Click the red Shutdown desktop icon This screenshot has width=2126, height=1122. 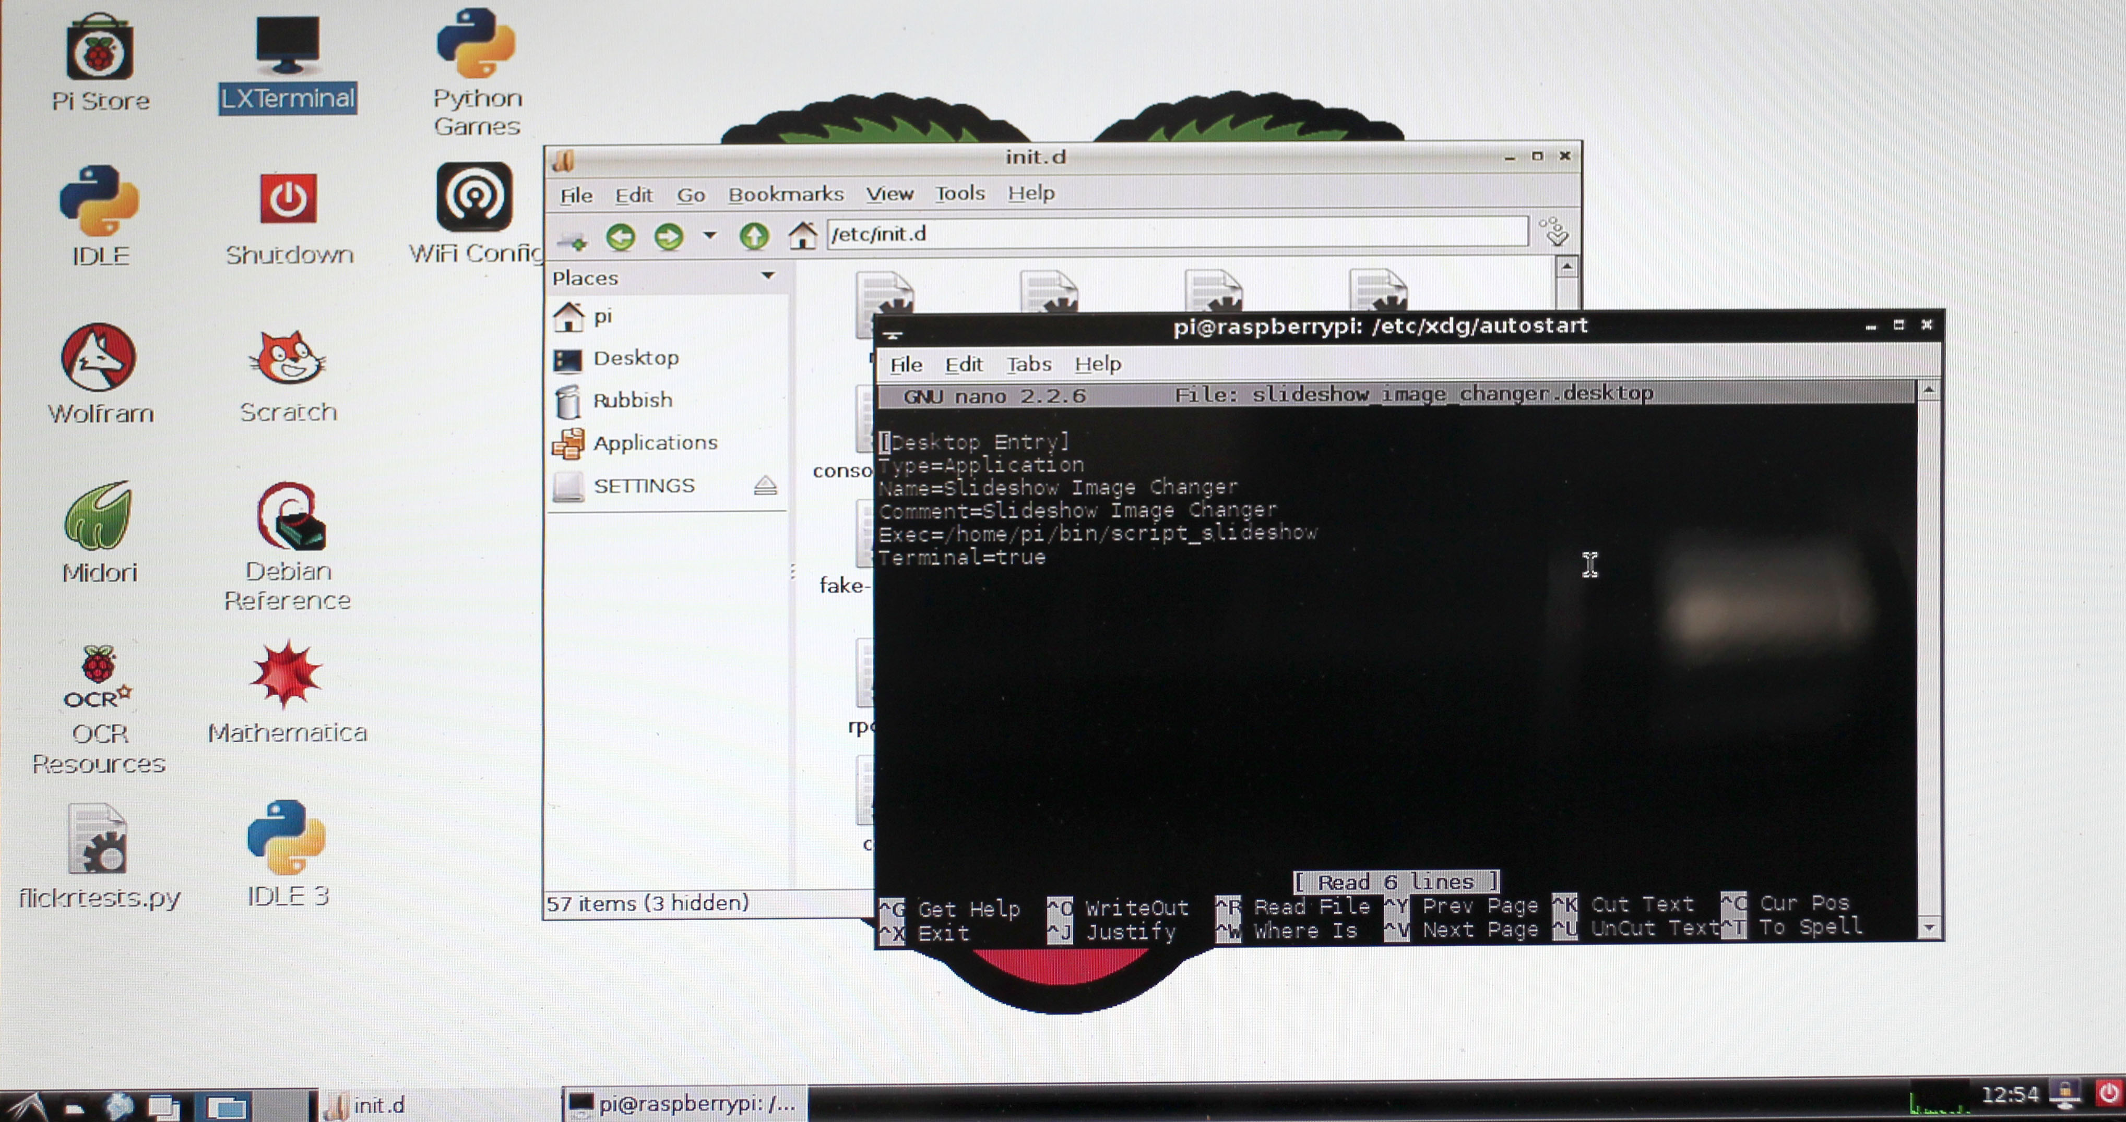tap(288, 199)
